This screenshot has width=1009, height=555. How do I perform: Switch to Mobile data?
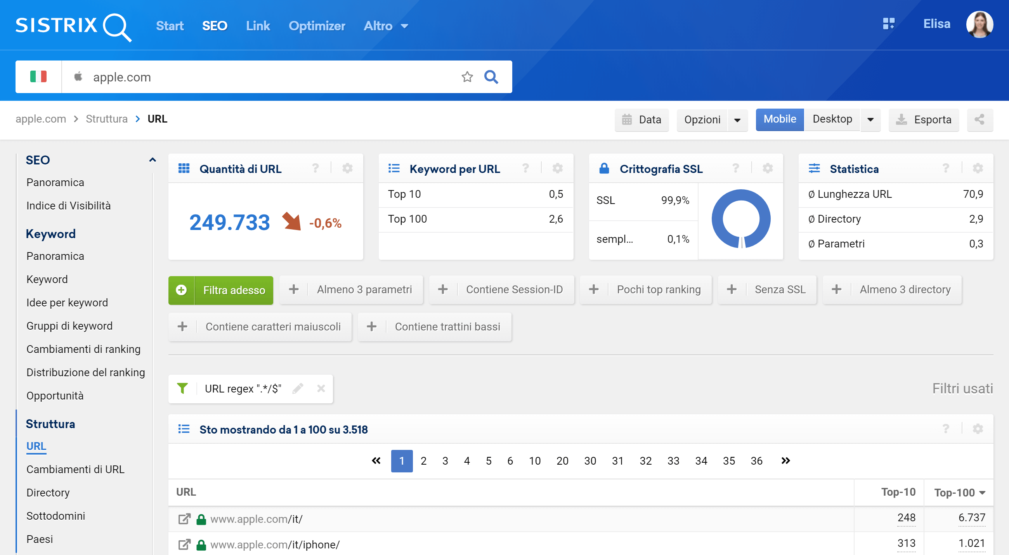click(x=780, y=119)
